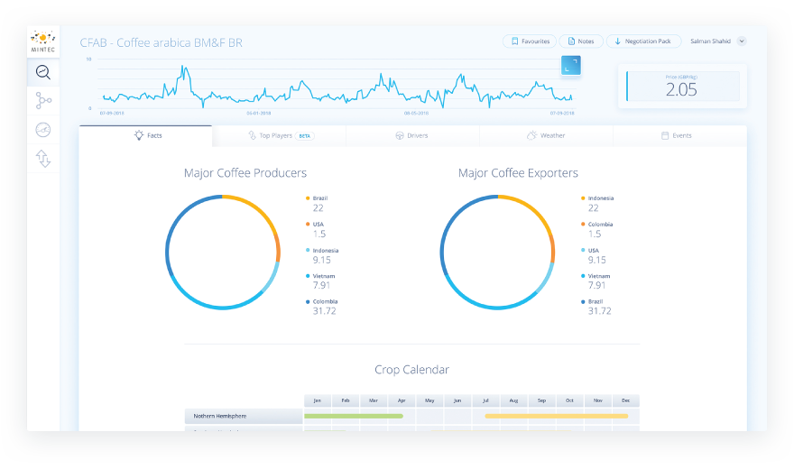
Task: Select the Northern Hemisphere calendar row
Action: click(243, 416)
